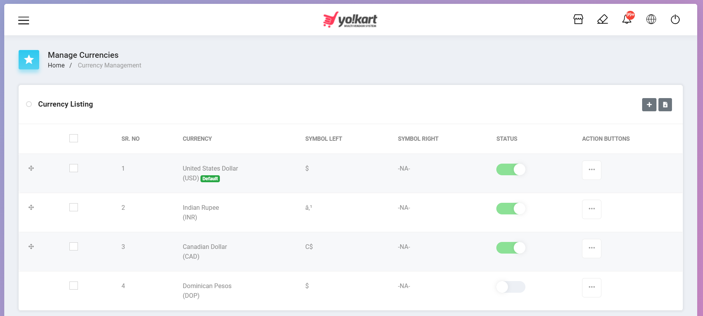This screenshot has height=316, width=703.
Task: Open the notifications bell
Action: pyautogui.click(x=627, y=19)
